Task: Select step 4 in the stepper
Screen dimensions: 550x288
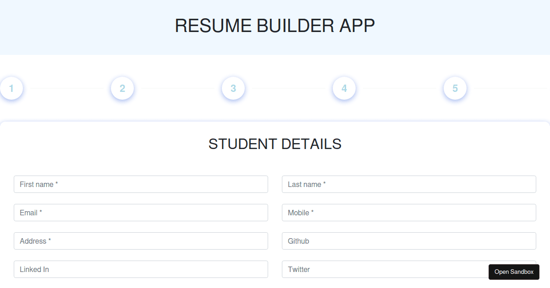Action: (344, 88)
